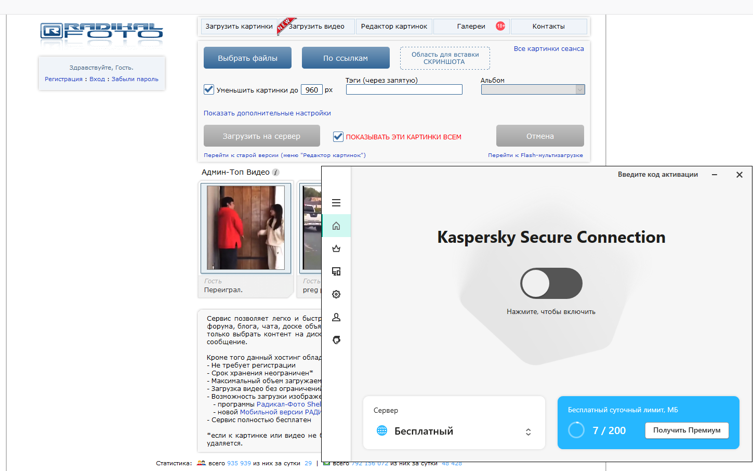Expand Показать дополнительные настройки

pyautogui.click(x=267, y=113)
